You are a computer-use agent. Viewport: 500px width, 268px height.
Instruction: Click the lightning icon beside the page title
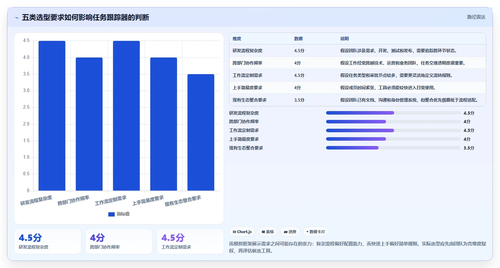click(x=17, y=18)
